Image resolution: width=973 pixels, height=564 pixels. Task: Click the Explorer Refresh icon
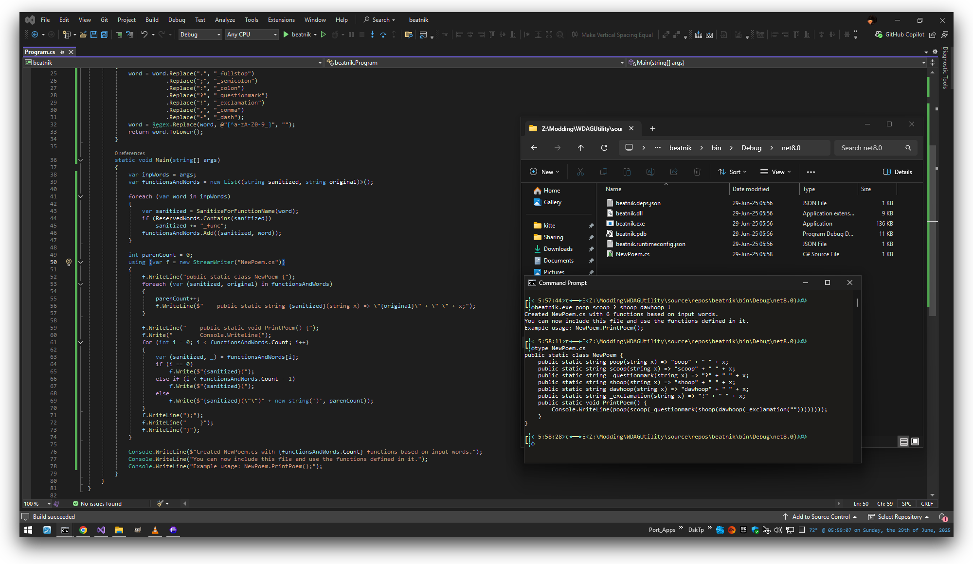(x=604, y=148)
